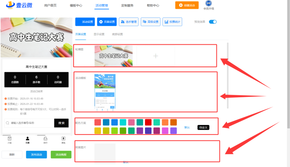
Task: Click the contestant search input field
Action: 29,123
